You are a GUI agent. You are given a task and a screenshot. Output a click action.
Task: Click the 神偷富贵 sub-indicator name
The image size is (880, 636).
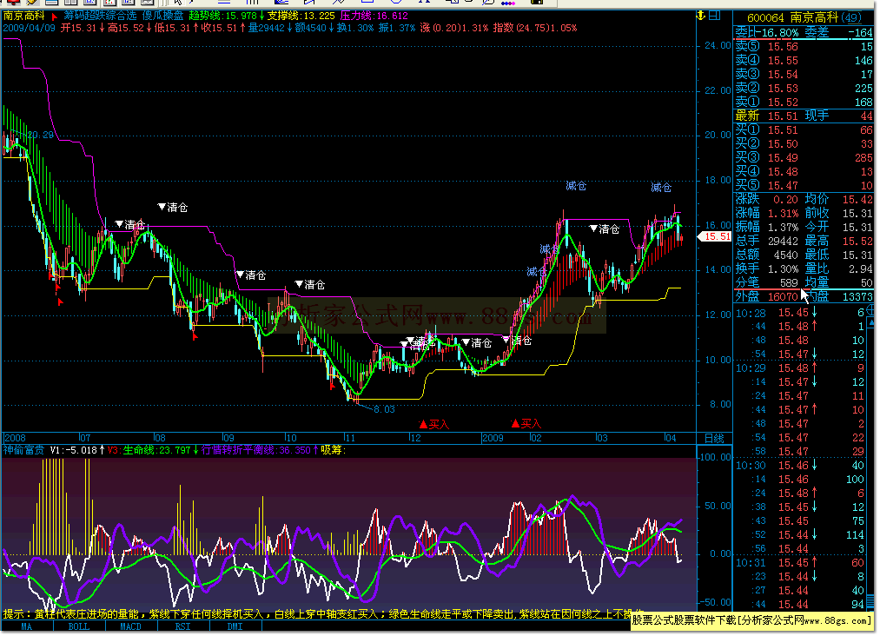point(23,450)
